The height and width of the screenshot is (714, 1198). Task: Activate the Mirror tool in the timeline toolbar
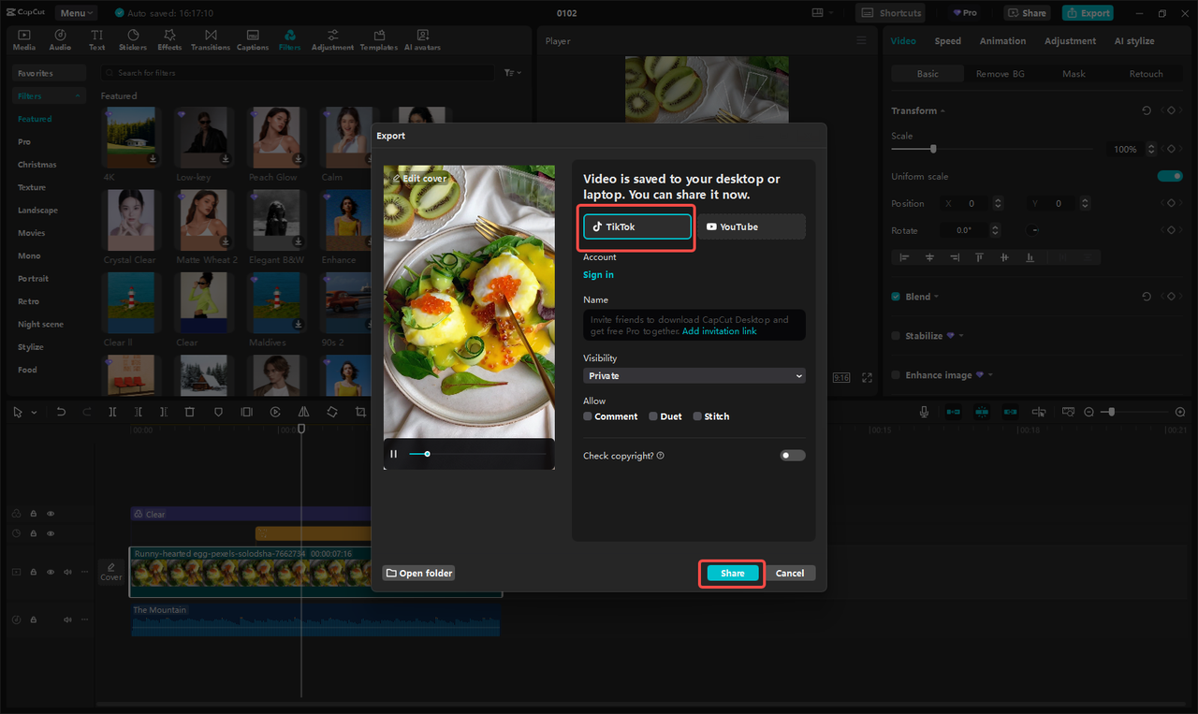tap(302, 411)
